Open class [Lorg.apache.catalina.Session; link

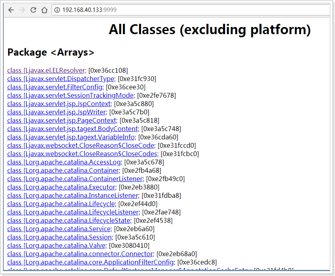(60, 237)
